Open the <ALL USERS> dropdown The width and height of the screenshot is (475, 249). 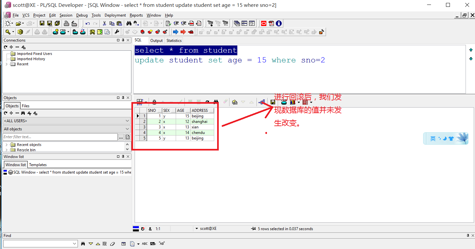[x=127, y=121]
